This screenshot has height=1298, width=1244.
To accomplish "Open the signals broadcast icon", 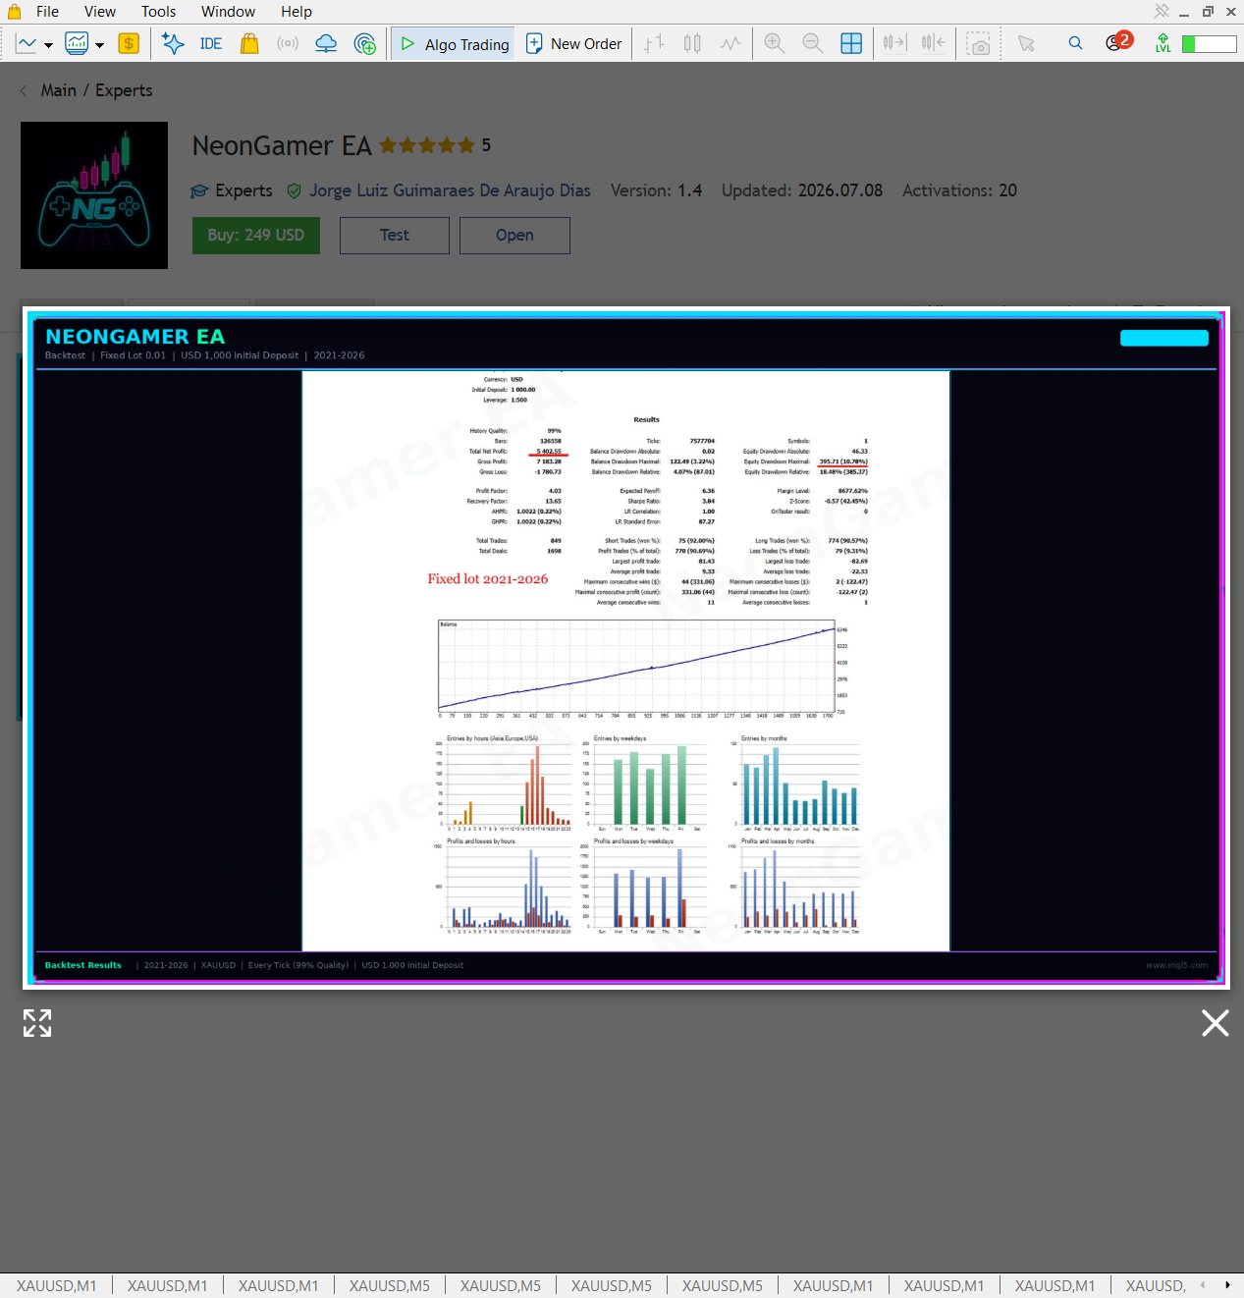I will pyautogui.click(x=288, y=43).
